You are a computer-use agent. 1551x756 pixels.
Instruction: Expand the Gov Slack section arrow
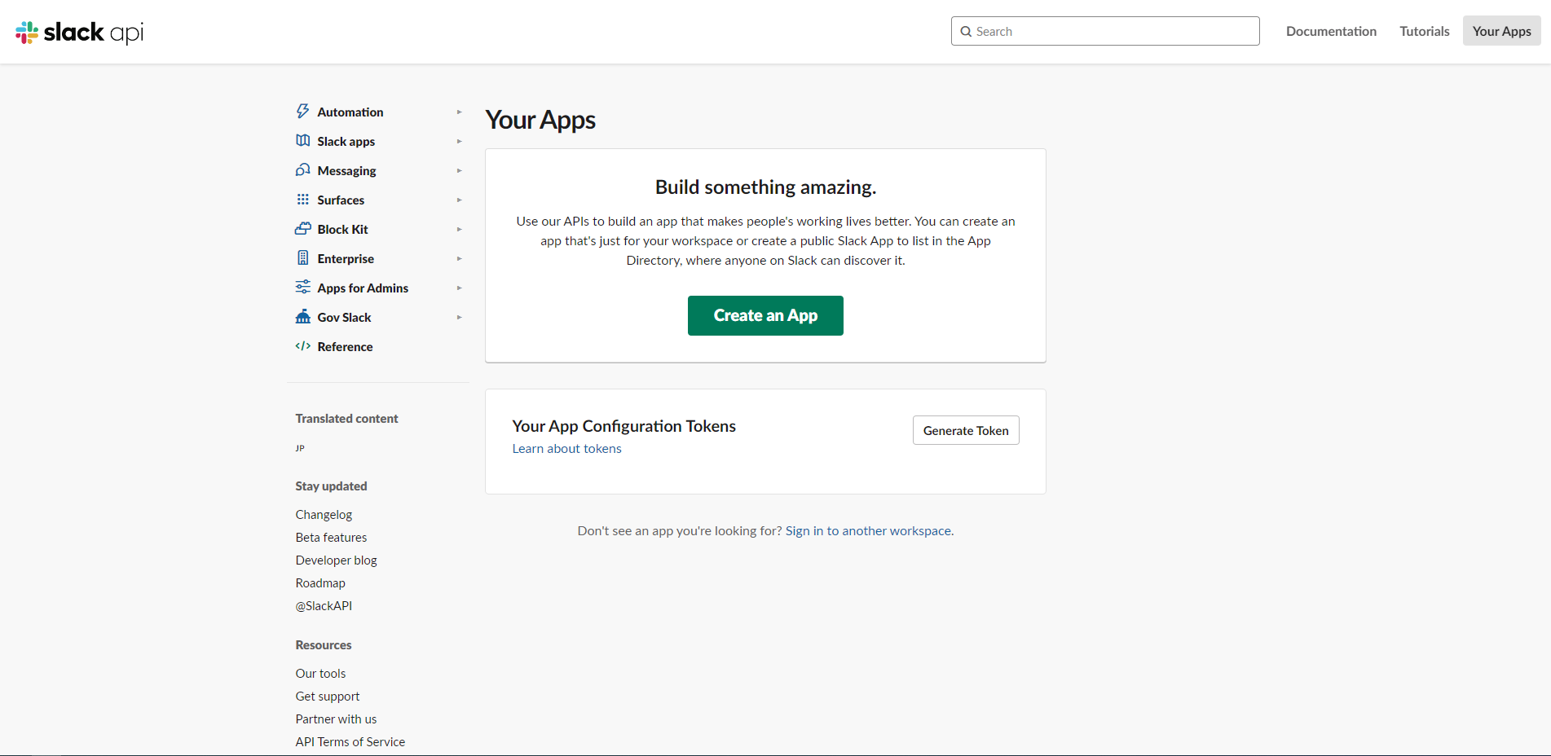459,317
